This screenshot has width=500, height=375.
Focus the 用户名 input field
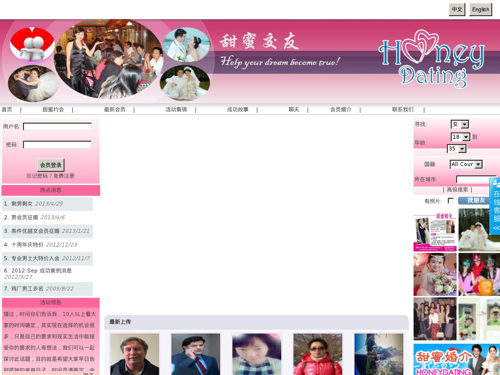58,126
